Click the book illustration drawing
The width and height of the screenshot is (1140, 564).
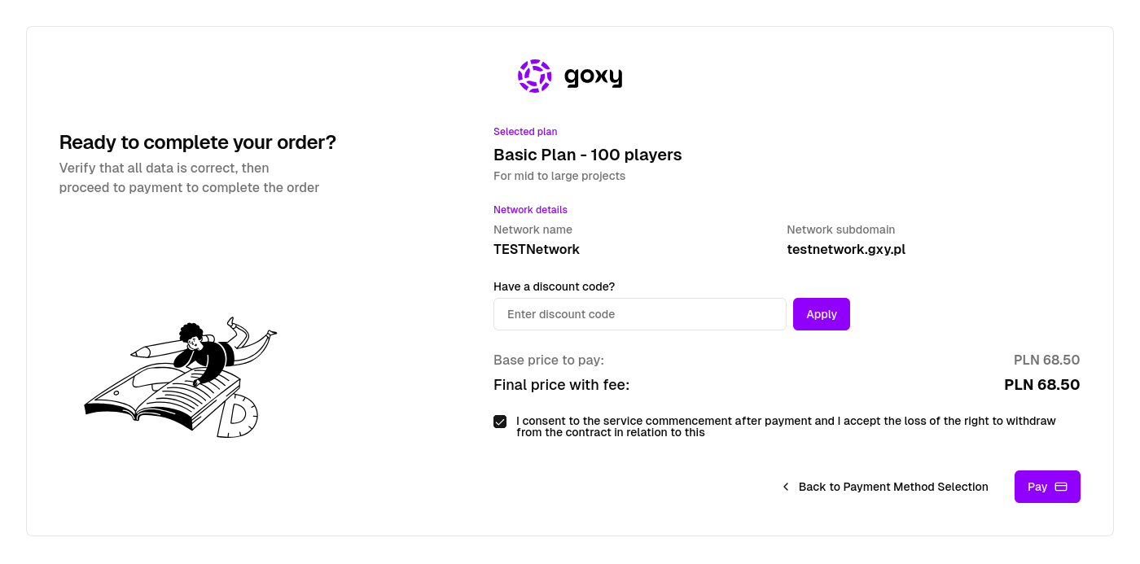pyautogui.click(x=179, y=377)
